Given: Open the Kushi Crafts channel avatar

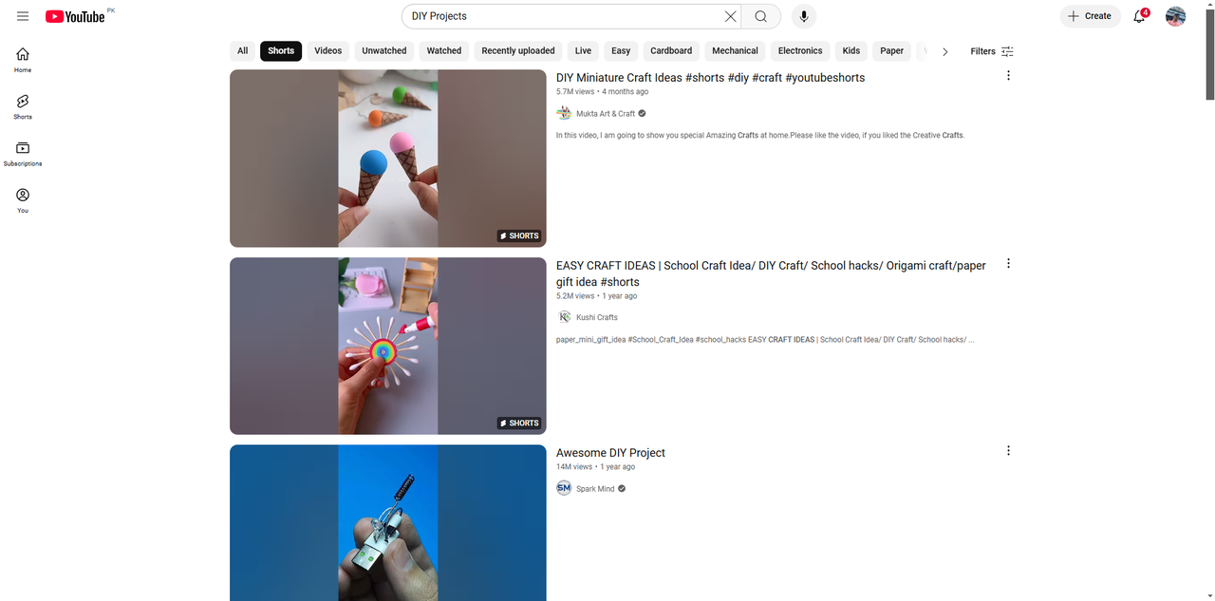Looking at the screenshot, I should [564, 317].
